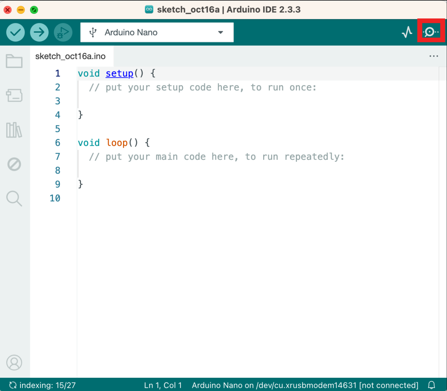Open the Boards Manager panel

tap(14, 95)
